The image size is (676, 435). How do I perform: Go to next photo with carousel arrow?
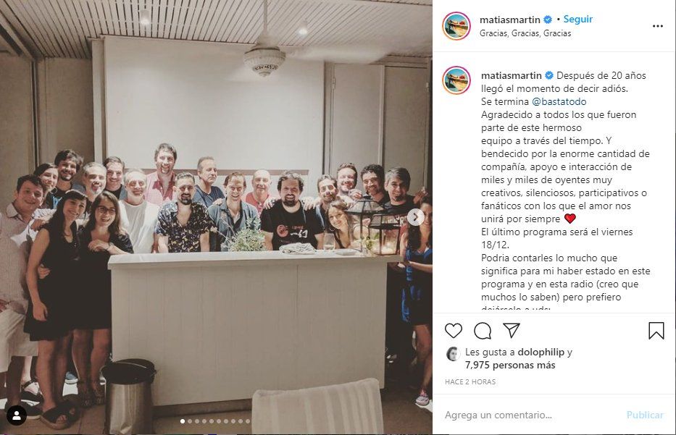tap(415, 217)
